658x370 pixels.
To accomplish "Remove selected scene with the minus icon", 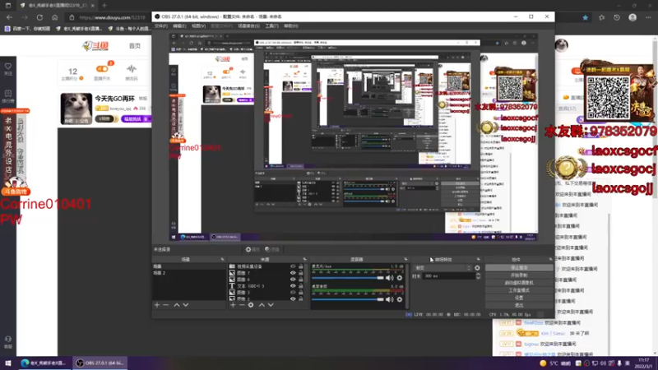I will tap(166, 305).
